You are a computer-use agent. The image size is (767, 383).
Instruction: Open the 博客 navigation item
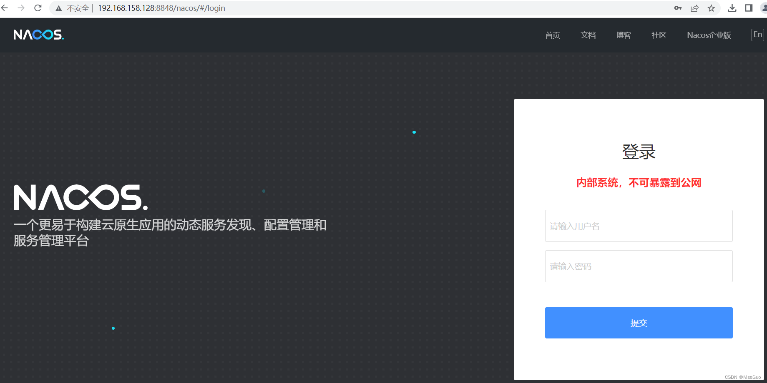[624, 35]
